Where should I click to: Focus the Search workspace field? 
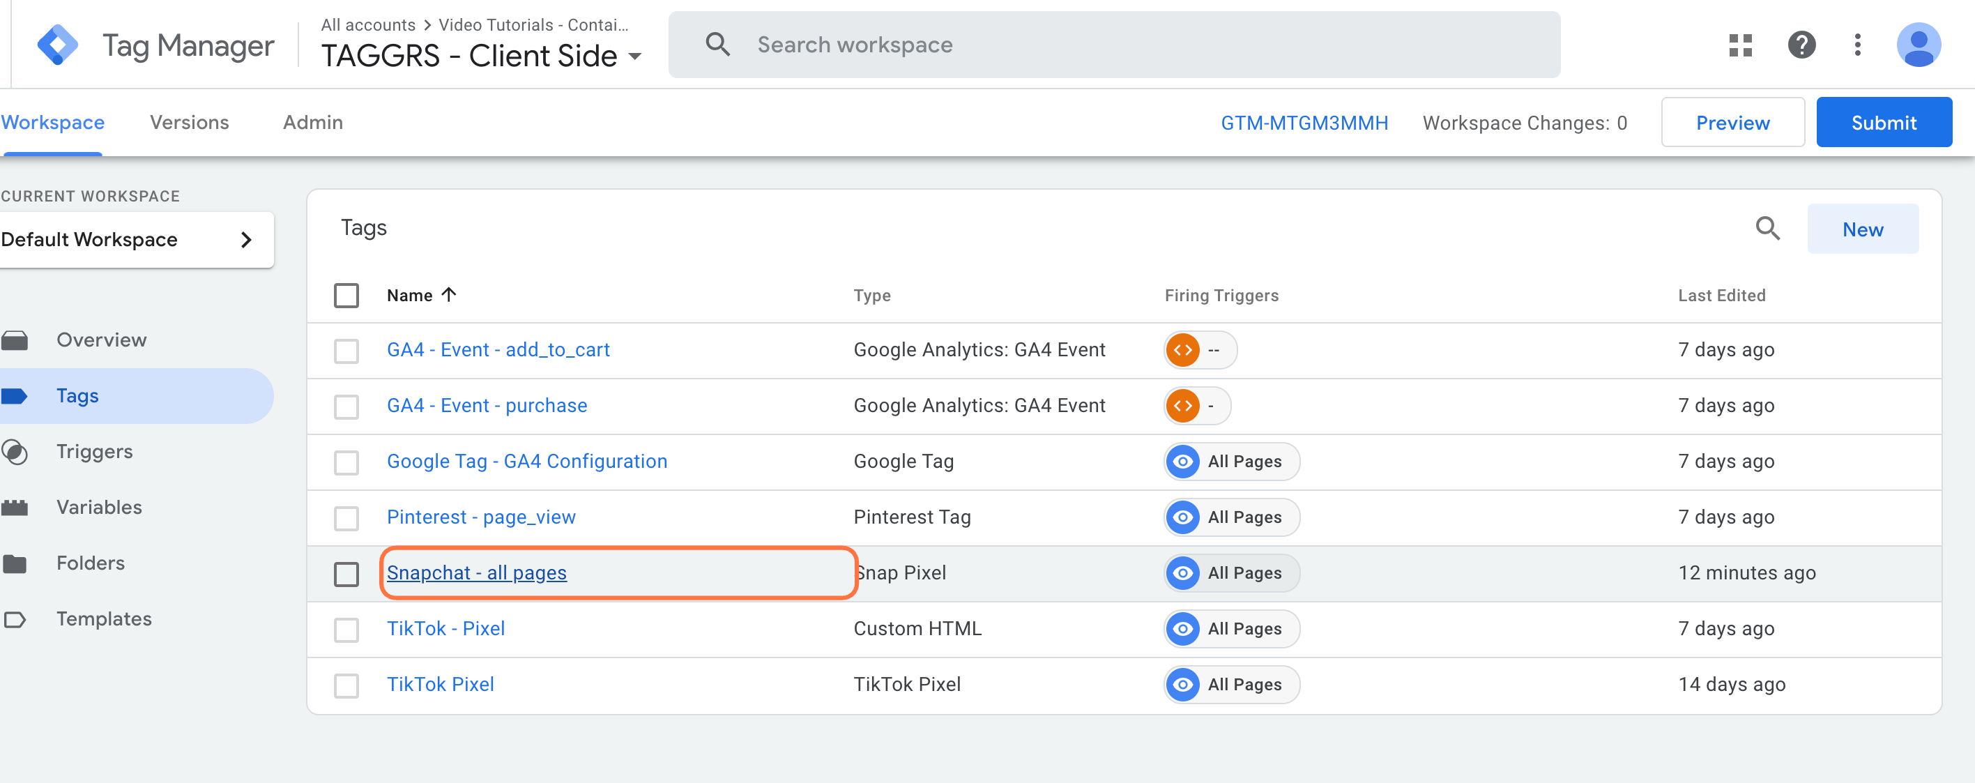(x=1113, y=45)
